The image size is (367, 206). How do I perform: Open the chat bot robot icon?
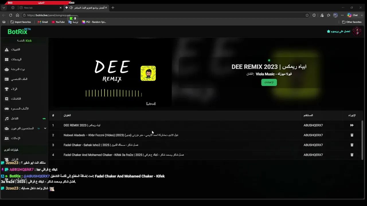pyautogui.click(x=7, y=69)
